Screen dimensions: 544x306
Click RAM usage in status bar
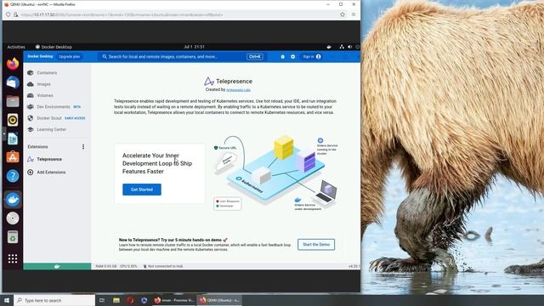click(x=105, y=266)
